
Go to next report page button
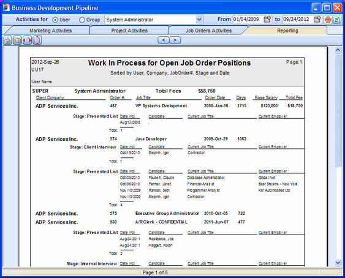[175, 40]
